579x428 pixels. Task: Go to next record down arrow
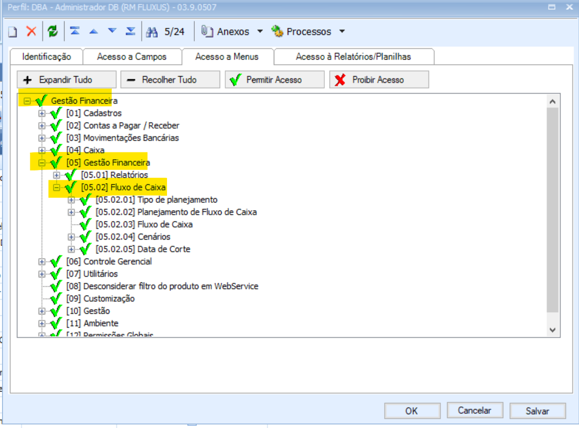click(x=112, y=31)
